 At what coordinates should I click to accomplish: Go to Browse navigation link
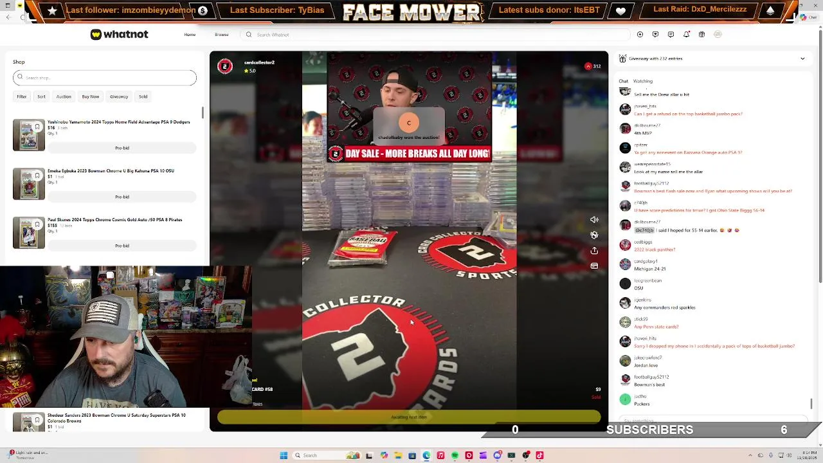[221, 35]
